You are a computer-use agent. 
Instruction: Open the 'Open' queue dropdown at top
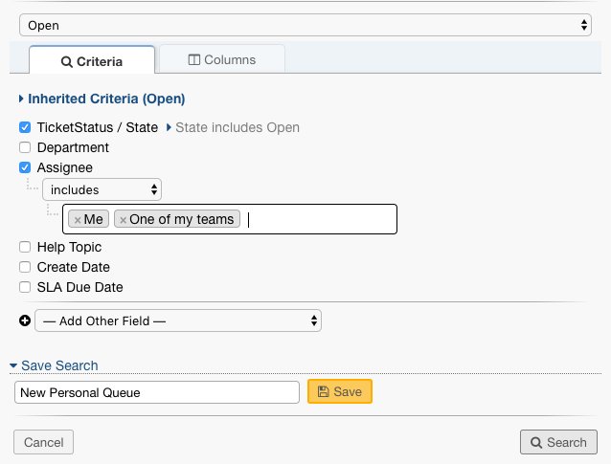tap(305, 26)
